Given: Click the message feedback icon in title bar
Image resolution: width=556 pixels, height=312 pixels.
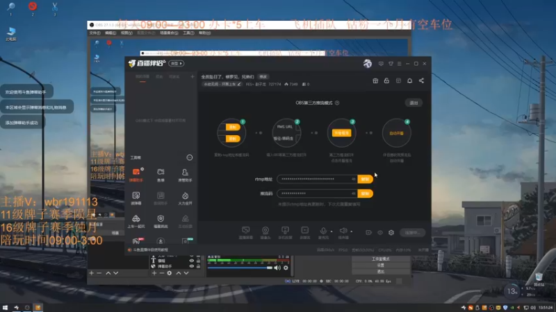Looking at the screenshot, I should (x=381, y=64).
